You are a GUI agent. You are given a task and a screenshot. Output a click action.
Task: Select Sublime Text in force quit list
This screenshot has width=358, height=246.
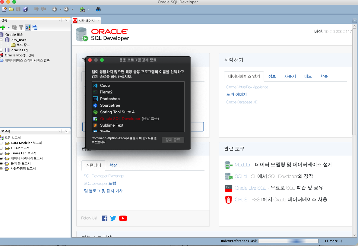[x=138, y=125]
